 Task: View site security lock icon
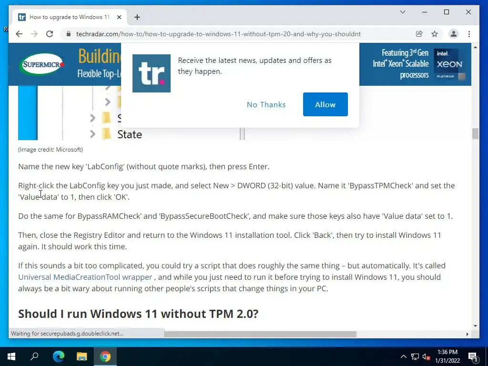(69, 34)
